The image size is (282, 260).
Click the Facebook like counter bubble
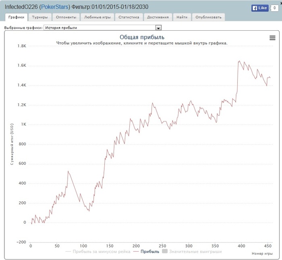pyautogui.click(x=274, y=8)
